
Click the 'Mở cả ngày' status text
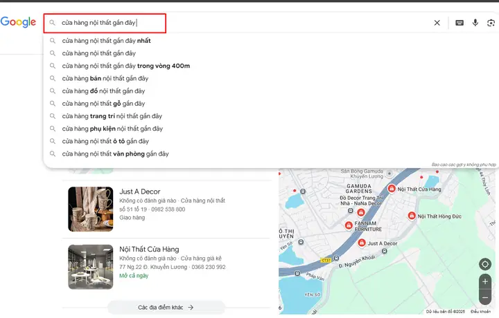pyautogui.click(x=134, y=276)
